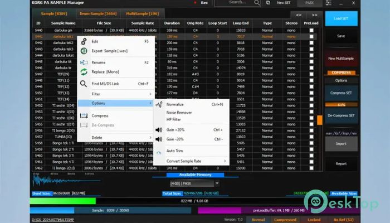Image resolution: width=390 pixels, height=223 pixels.
Task: Click the Rename icon in context menu
Action: pos(84,62)
